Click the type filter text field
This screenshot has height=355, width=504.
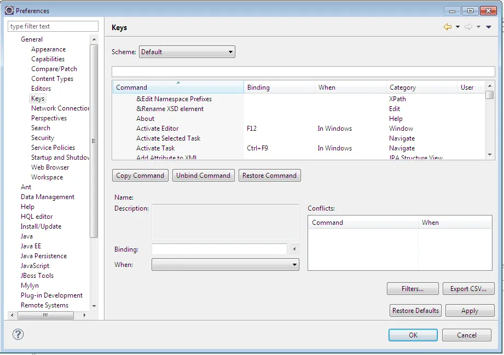(53, 26)
